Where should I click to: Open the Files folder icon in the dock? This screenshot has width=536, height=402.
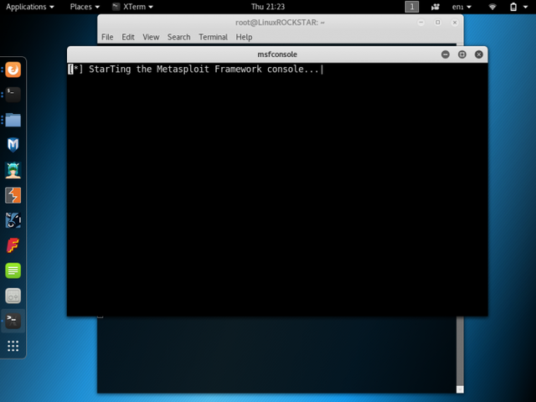tap(13, 120)
